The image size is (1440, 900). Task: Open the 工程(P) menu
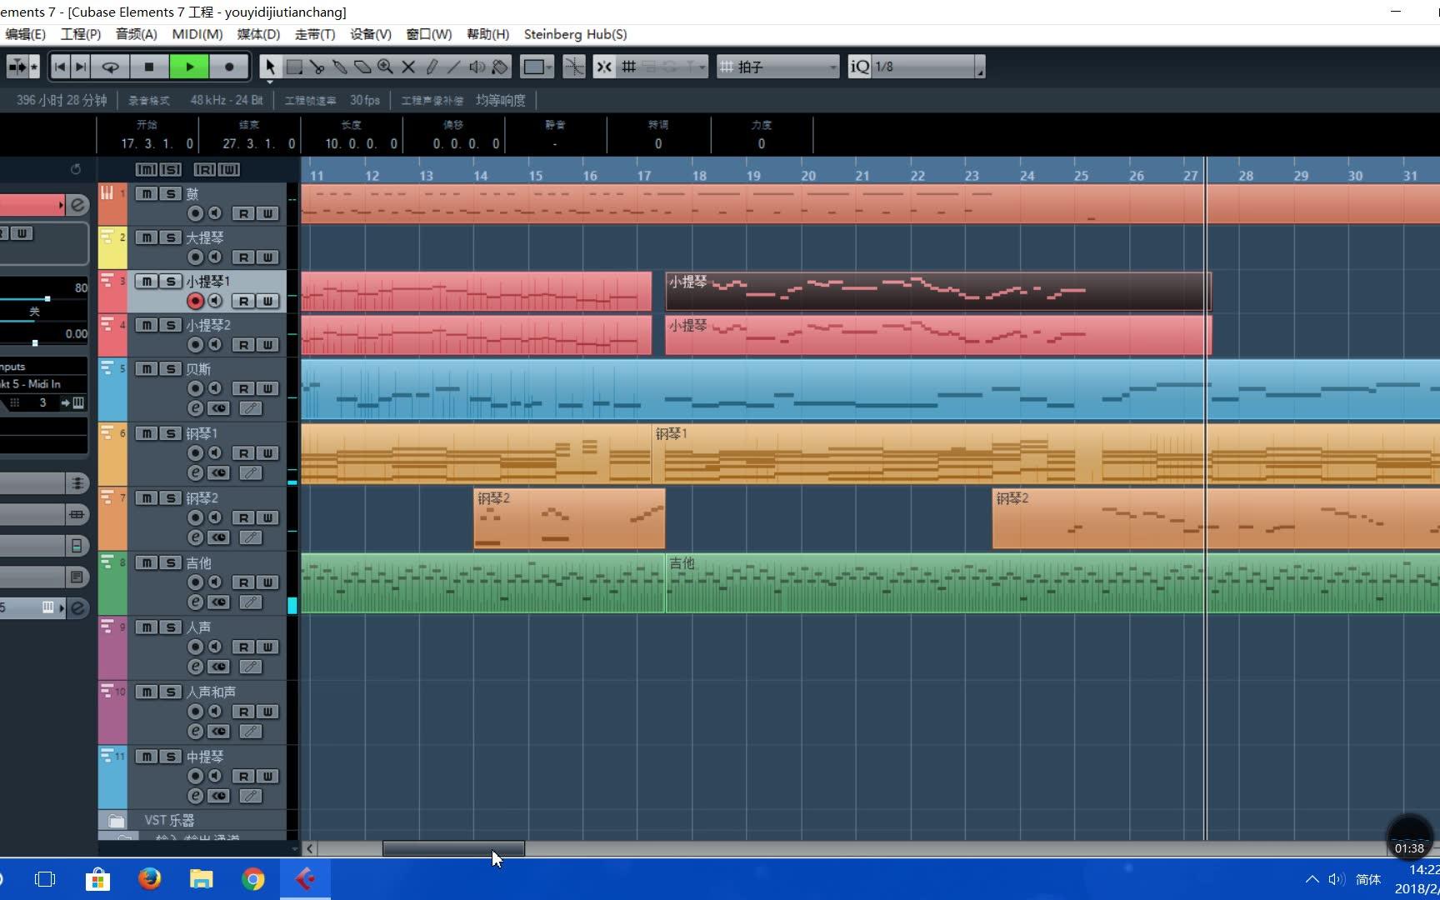pos(81,34)
